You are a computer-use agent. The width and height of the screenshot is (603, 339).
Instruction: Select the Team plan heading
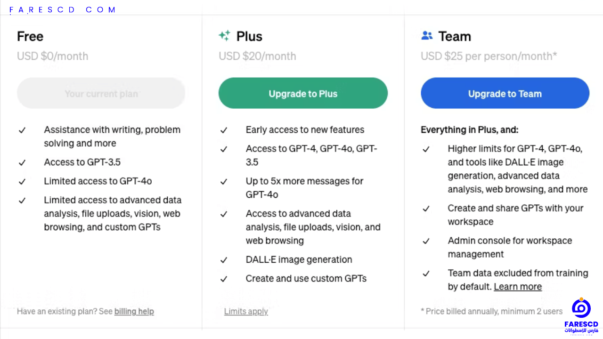coord(455,36)
